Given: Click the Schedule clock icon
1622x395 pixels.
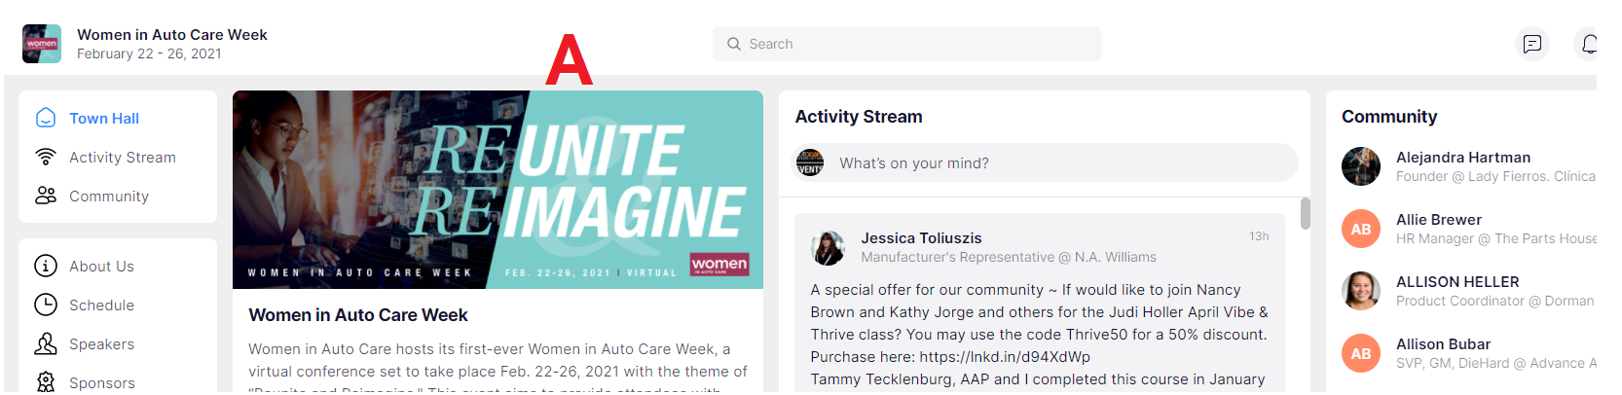Looking at the screenshot, I should click(46, 305).
